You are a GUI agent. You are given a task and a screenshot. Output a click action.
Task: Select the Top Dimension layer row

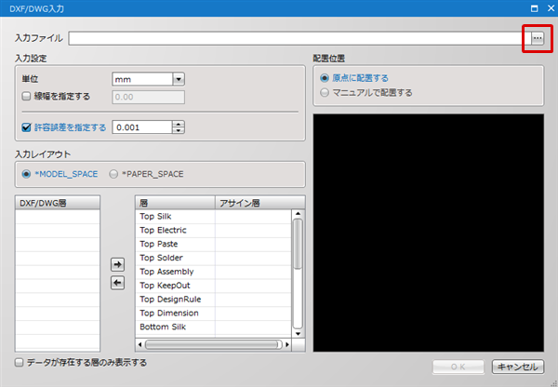[214, 314]
